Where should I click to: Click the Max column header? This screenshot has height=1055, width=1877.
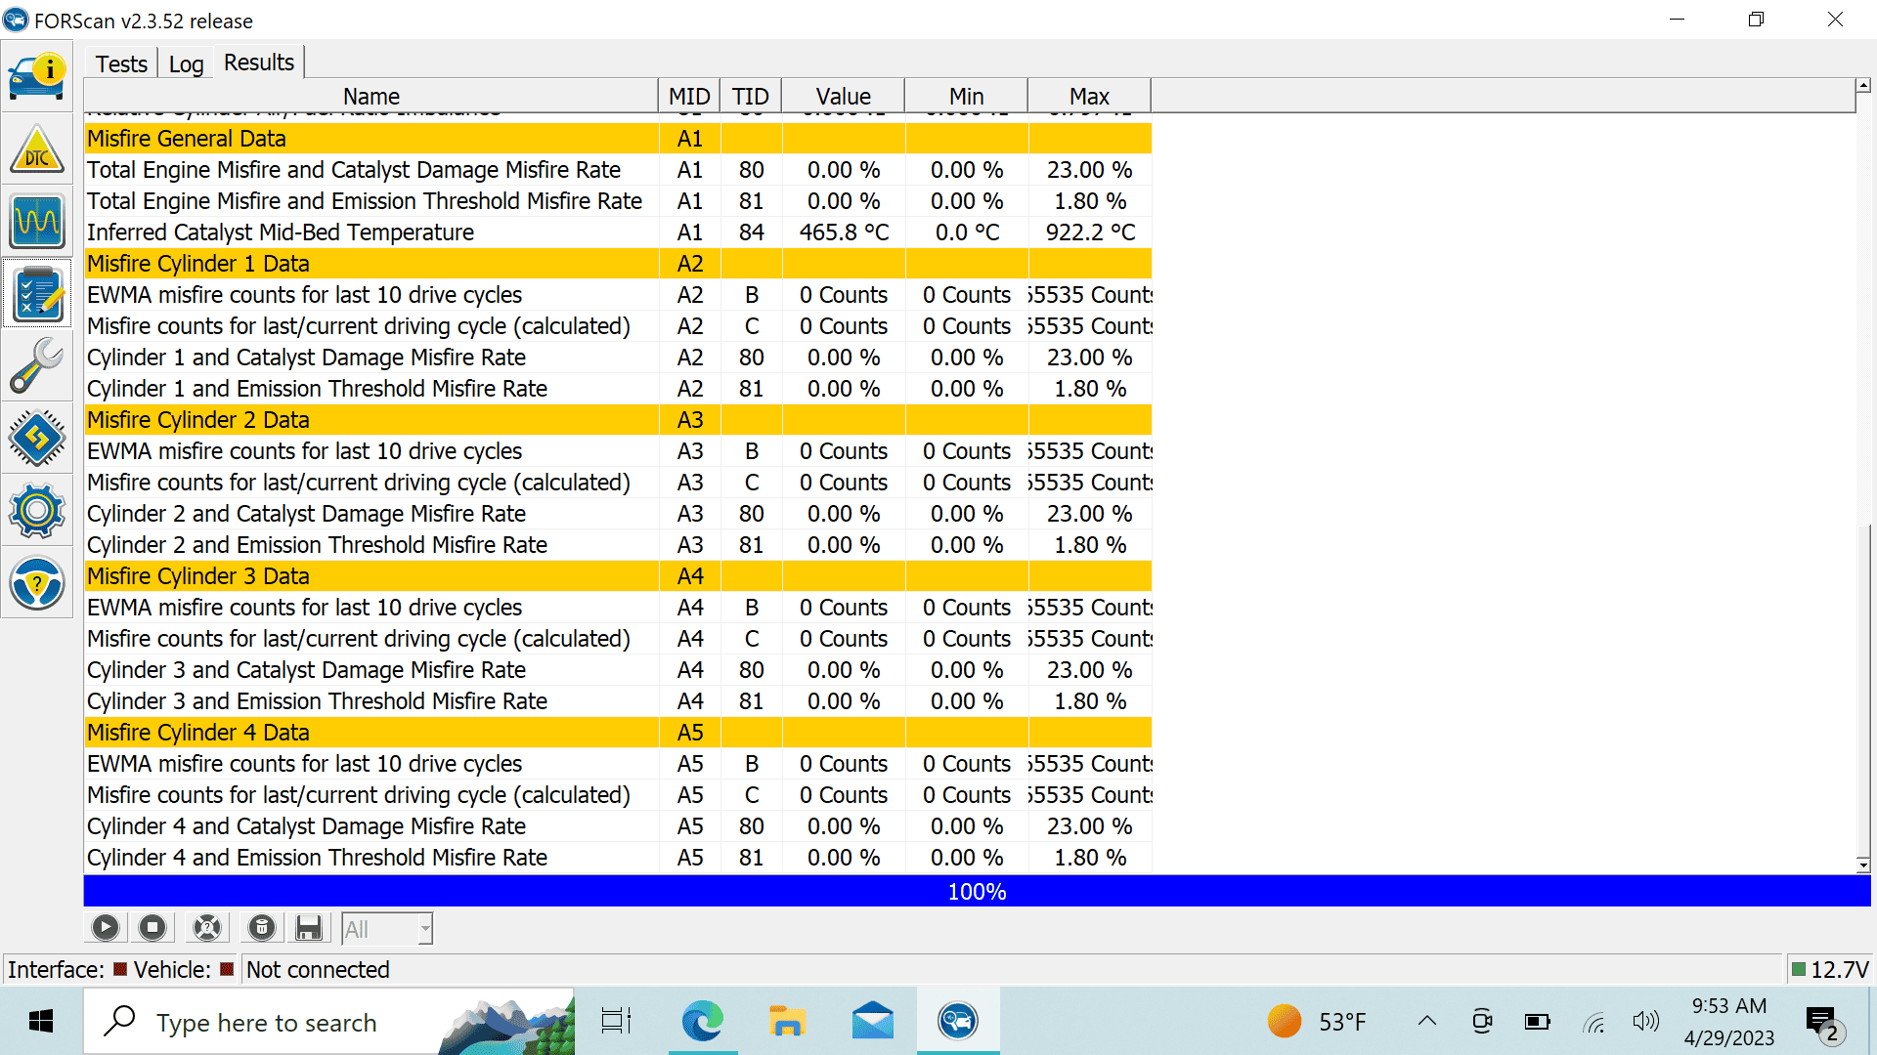pyautogui.click(x=1090, y=96)
